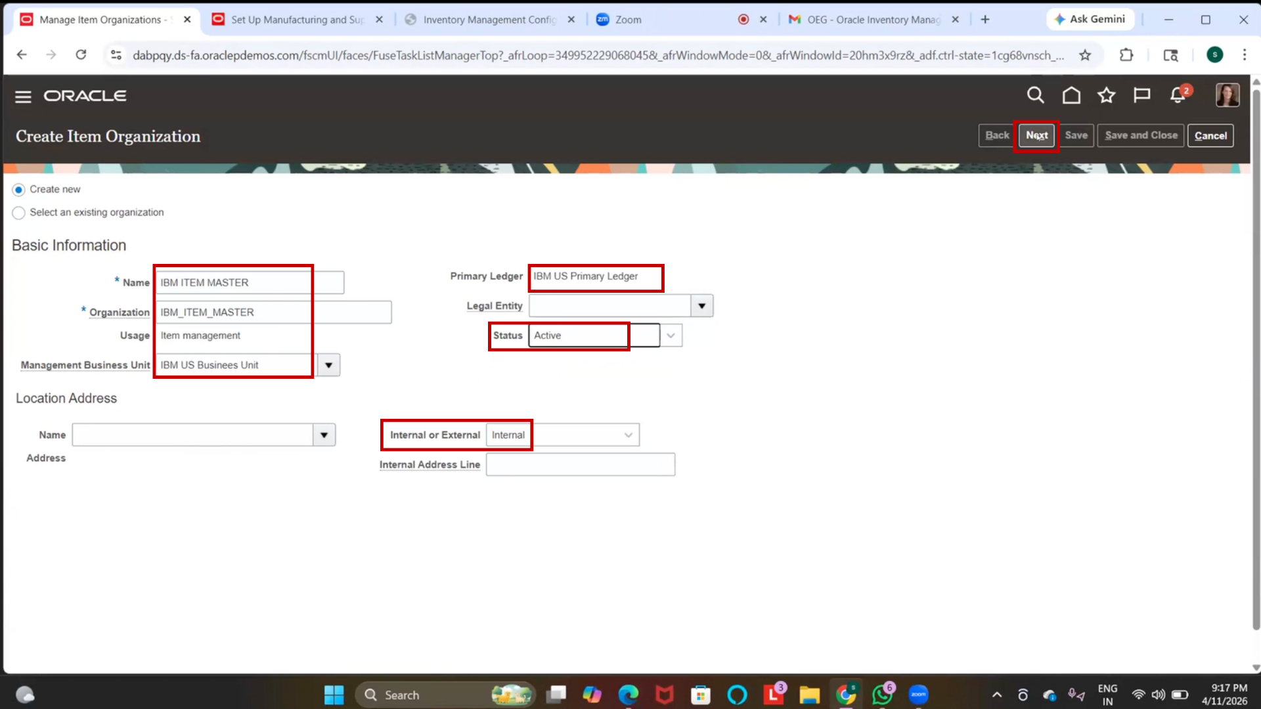Viewport: 1261px width, 709px height.
Task: Open the Status dropdown list
Action: [x=671, y=335]
